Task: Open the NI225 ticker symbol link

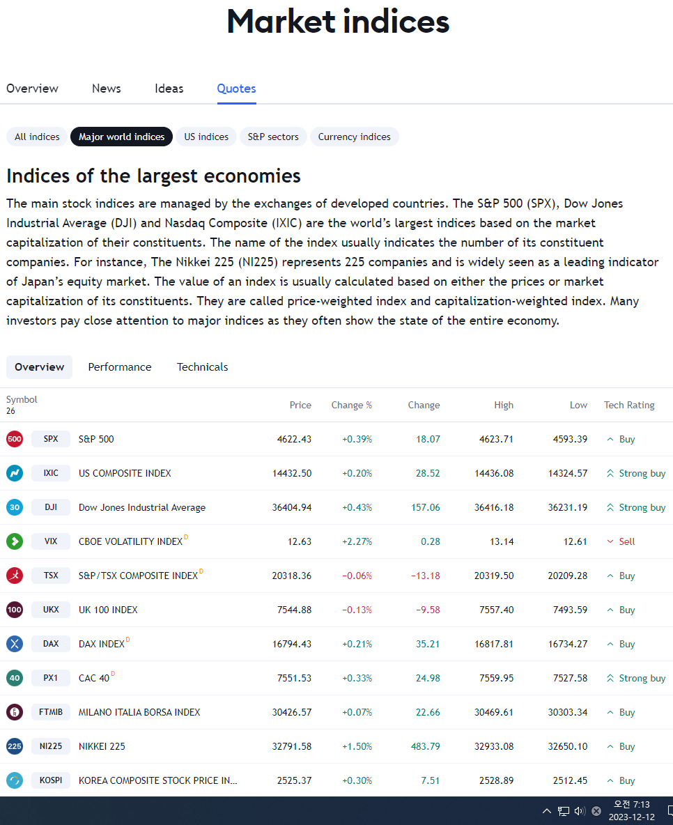Action: (x=51, y=746)
